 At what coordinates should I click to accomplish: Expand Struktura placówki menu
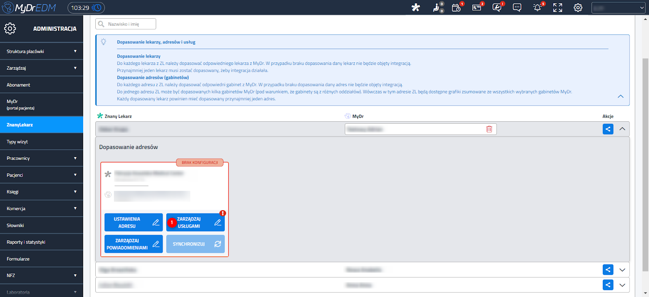(x=41, y=52)
